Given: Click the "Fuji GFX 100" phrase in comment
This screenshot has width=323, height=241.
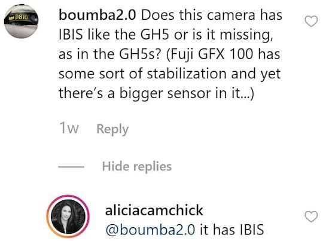Looking at the screenshot, I should [x=212, y=54].
